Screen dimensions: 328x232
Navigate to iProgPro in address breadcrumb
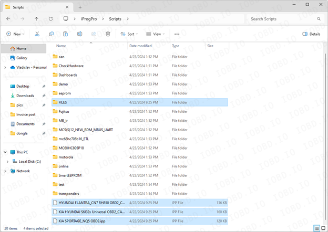[x=90, y=19]
